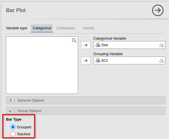Switch to the Continuous variable type tab

point(66,28)
